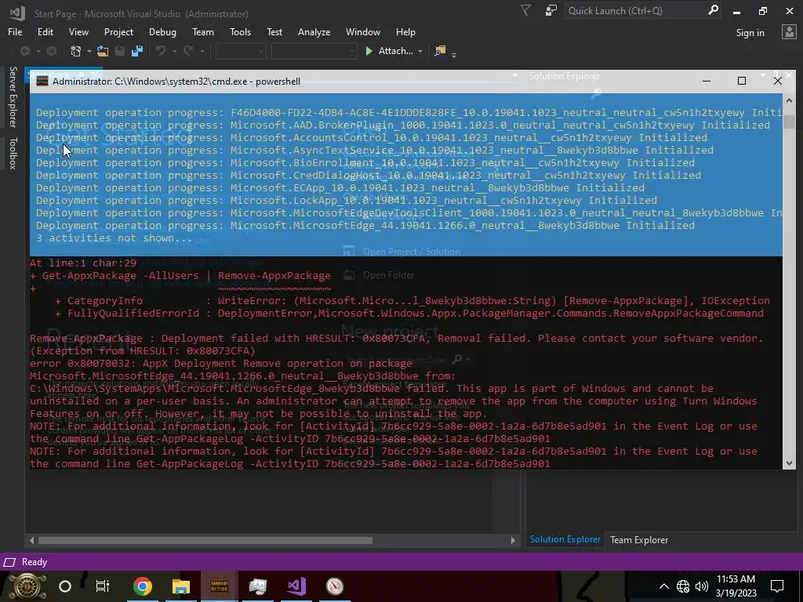803x602 pixels.
Task: Open the Debug menu
Action: pyautogui.click(x=162, y=31)
